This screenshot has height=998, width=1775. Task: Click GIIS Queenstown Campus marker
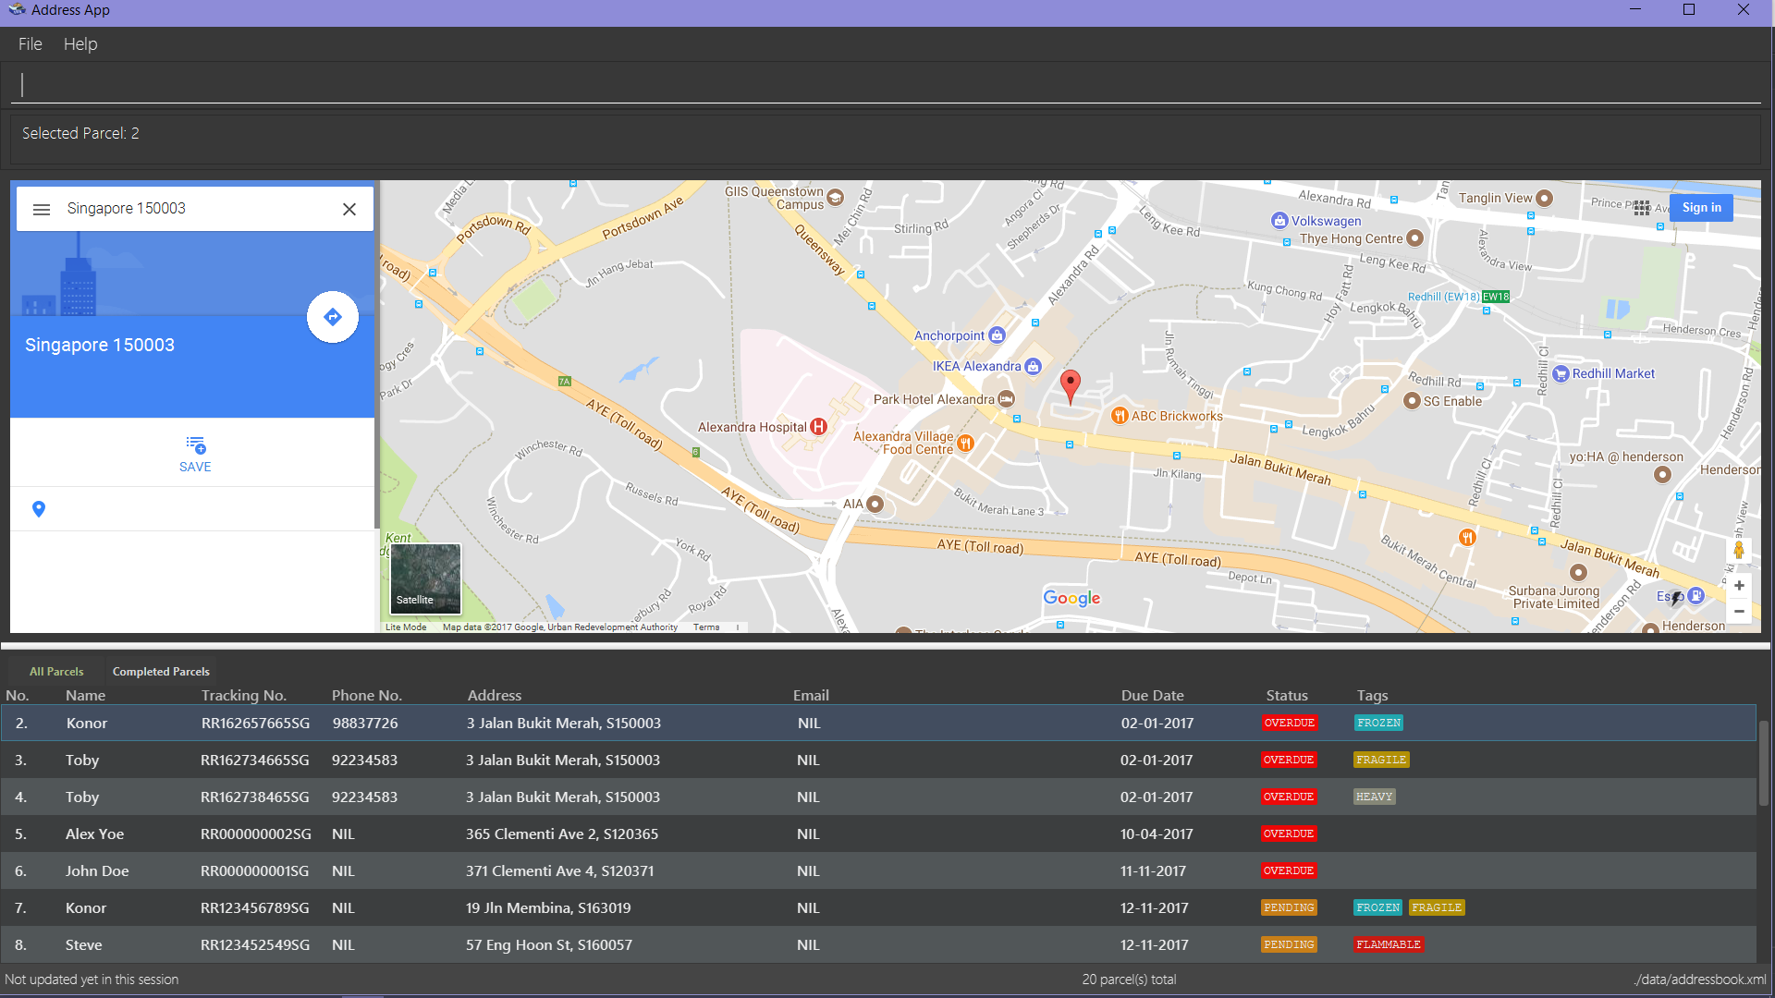coord(835,197)
